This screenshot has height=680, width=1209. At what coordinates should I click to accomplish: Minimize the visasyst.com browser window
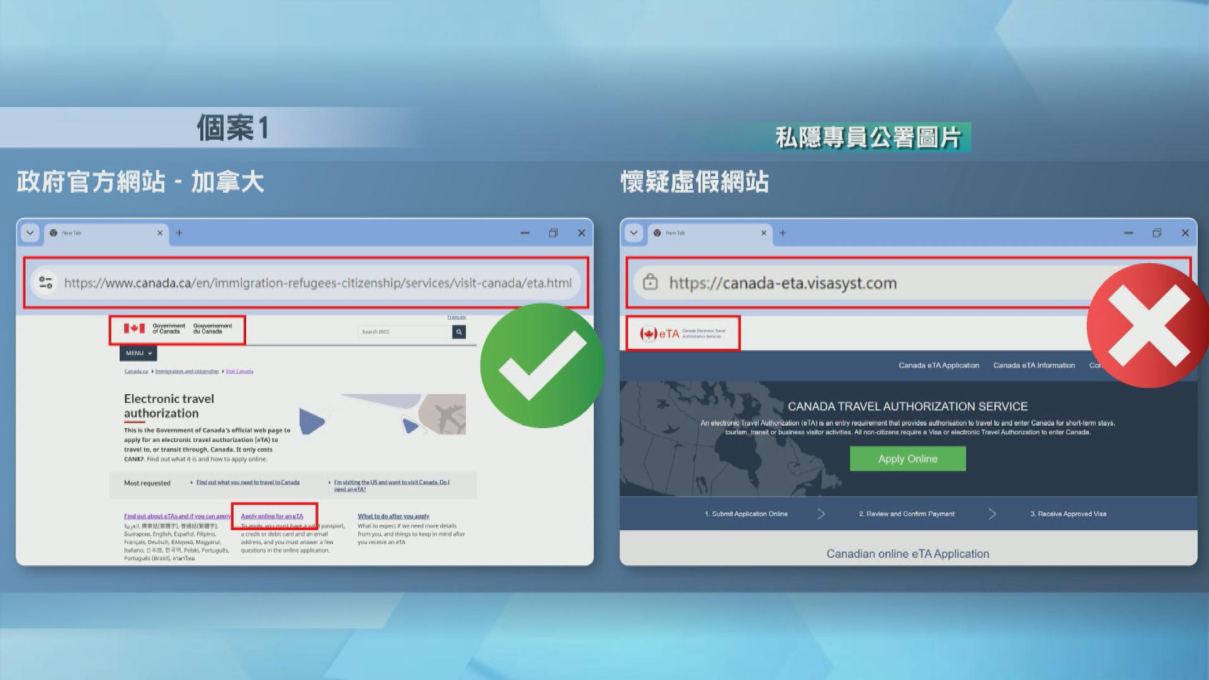pos(1128,233)
